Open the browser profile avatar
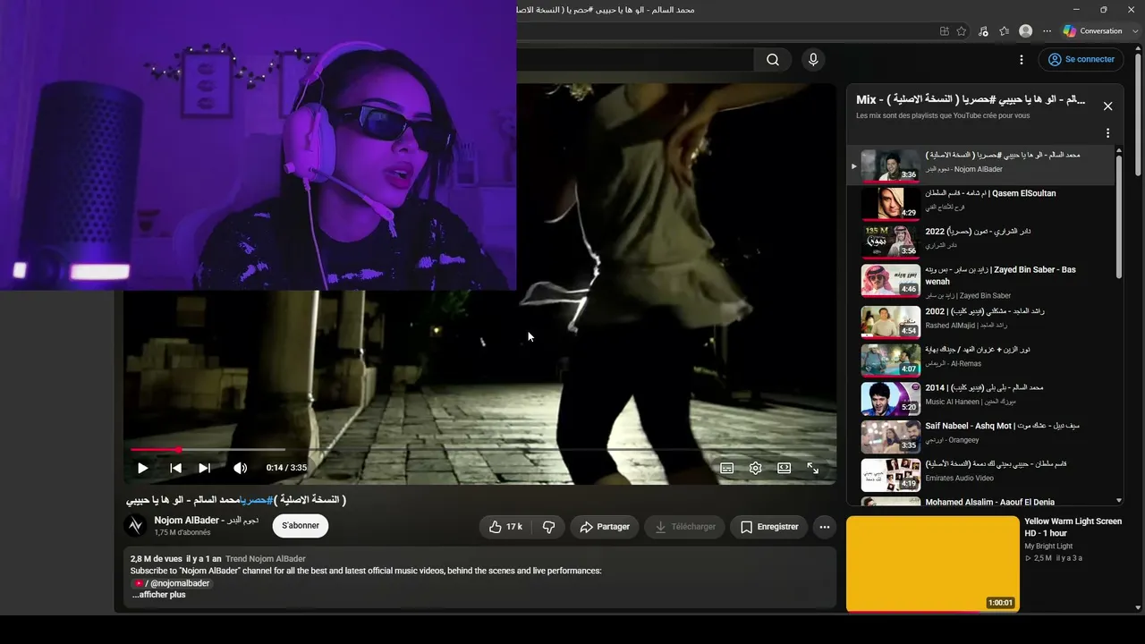The width and height of the screenshot is (1145, 644). (x=1026, y=31)
